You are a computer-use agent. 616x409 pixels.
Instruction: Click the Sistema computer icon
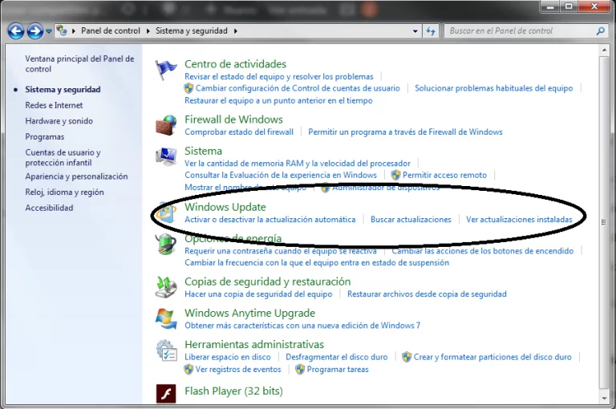166,156
